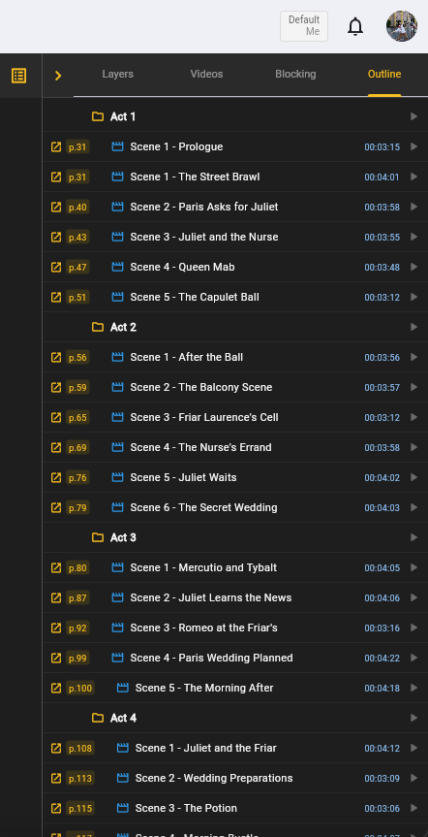Select Scene 1 - After the Ball
428x837 pixels.
coord(187,357)
